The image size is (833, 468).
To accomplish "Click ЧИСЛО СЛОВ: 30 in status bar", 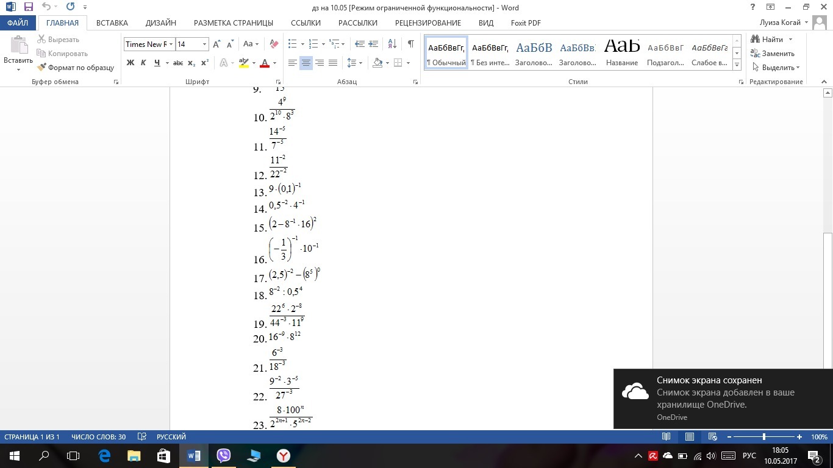I will (99, 437).
